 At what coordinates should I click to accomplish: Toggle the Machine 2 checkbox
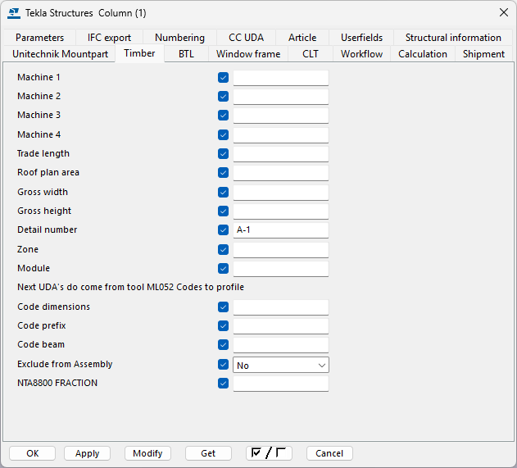[223, 96]
